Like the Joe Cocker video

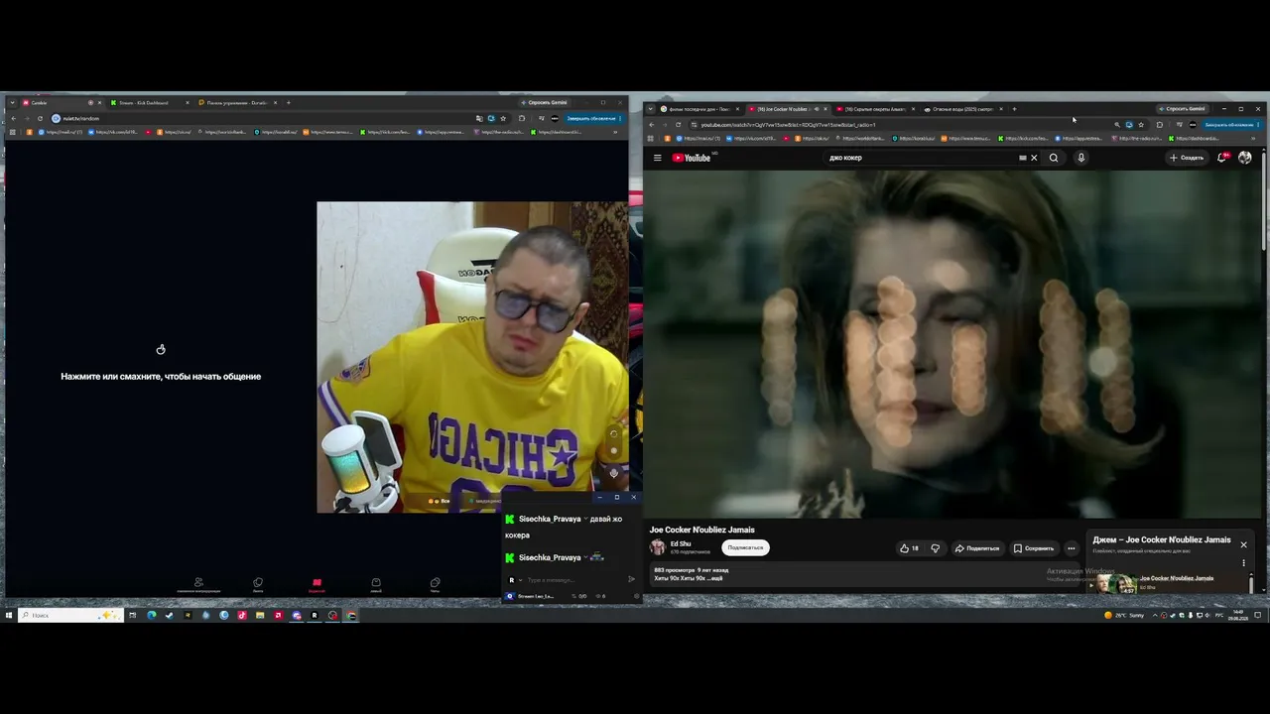click(x=908, y=548)
